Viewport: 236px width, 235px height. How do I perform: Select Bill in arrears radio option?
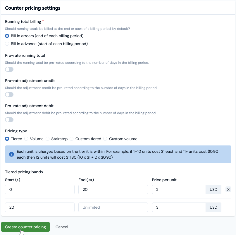(x=7, y=36)
